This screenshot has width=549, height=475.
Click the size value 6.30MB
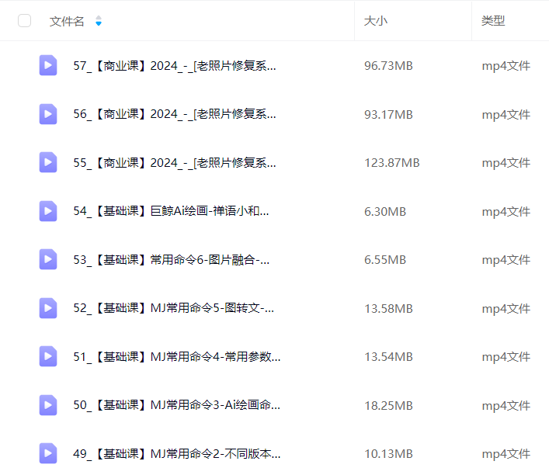pyautogui.click(x=385, y=211)
